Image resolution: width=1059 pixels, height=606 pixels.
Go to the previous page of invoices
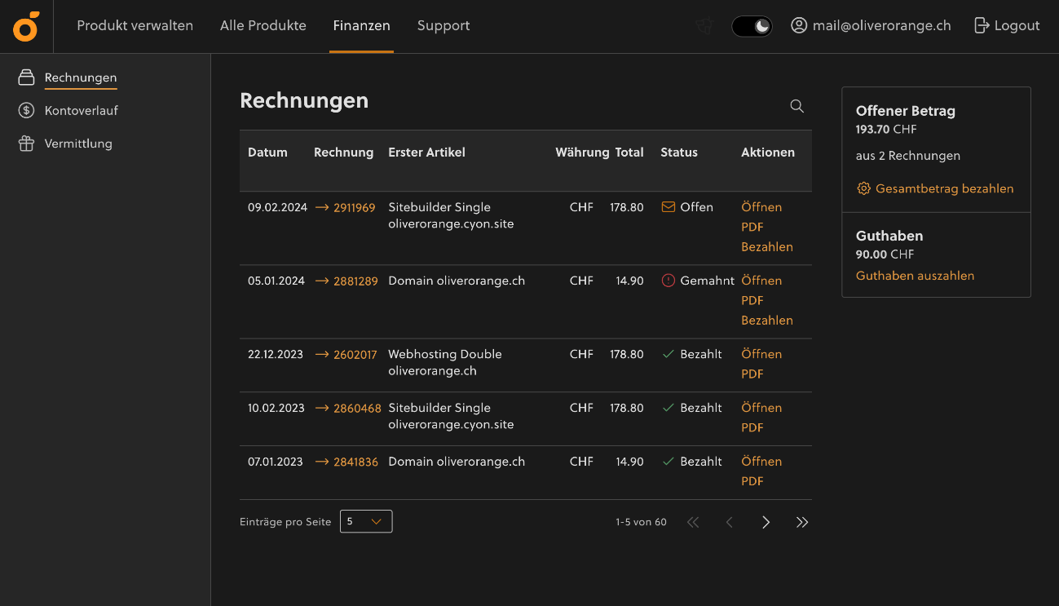point(730,522)
